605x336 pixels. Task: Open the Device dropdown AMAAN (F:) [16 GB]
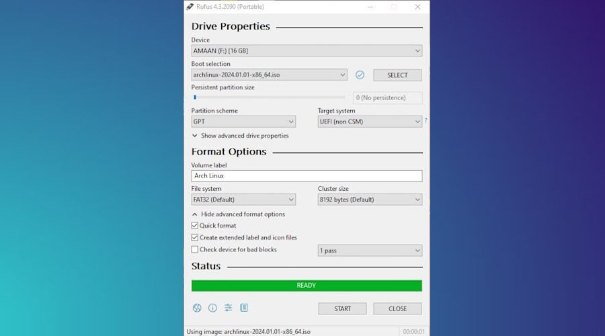(307, 50)
